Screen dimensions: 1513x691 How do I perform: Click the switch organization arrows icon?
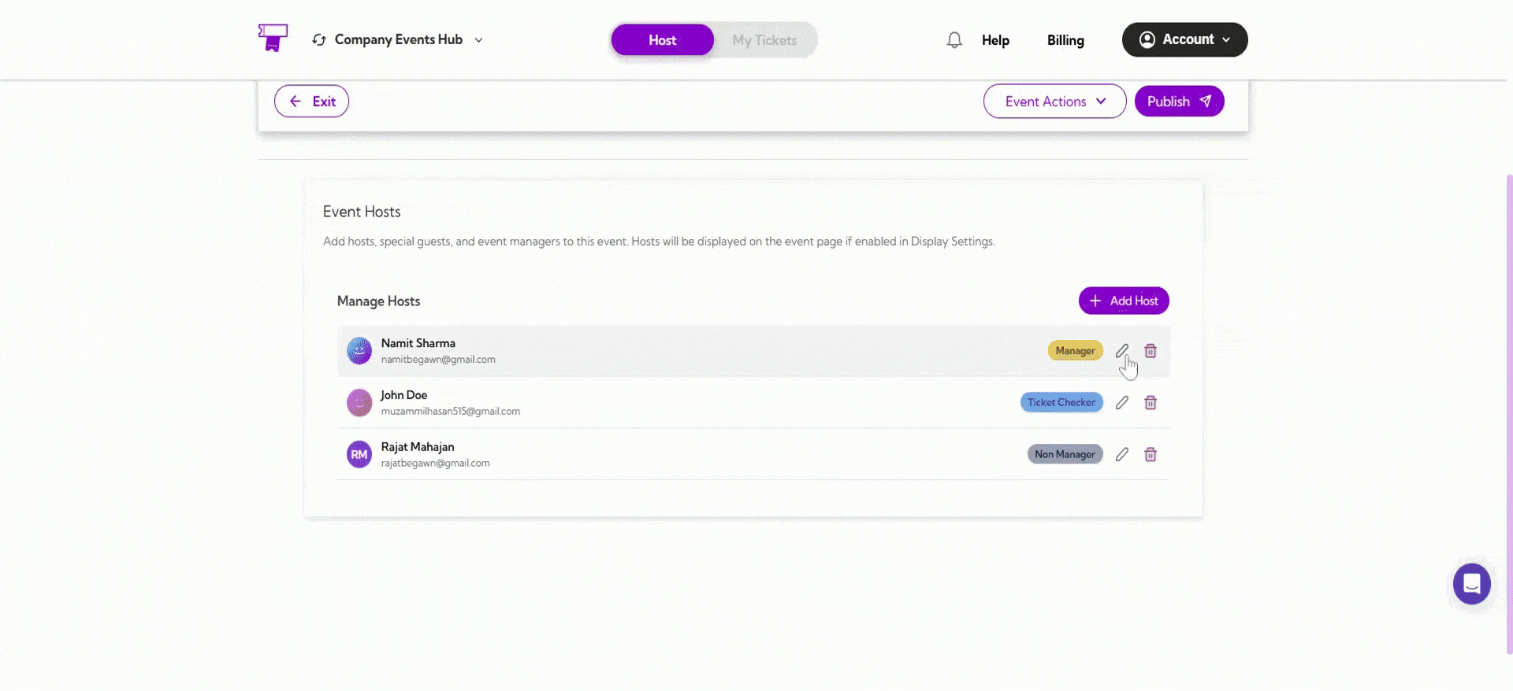click(x=319, y=39)
